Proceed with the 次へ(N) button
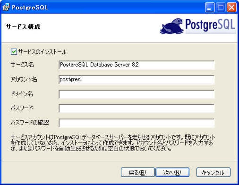The width and height of the screenshot is (239, 185). pyautogui.click(x=172, y=172)
